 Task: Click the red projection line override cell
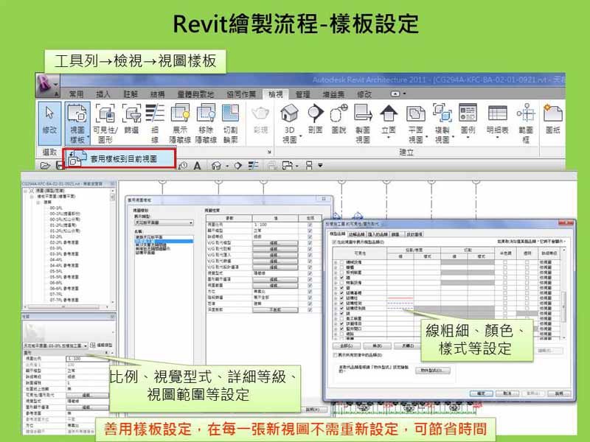(x=400, y=298)
